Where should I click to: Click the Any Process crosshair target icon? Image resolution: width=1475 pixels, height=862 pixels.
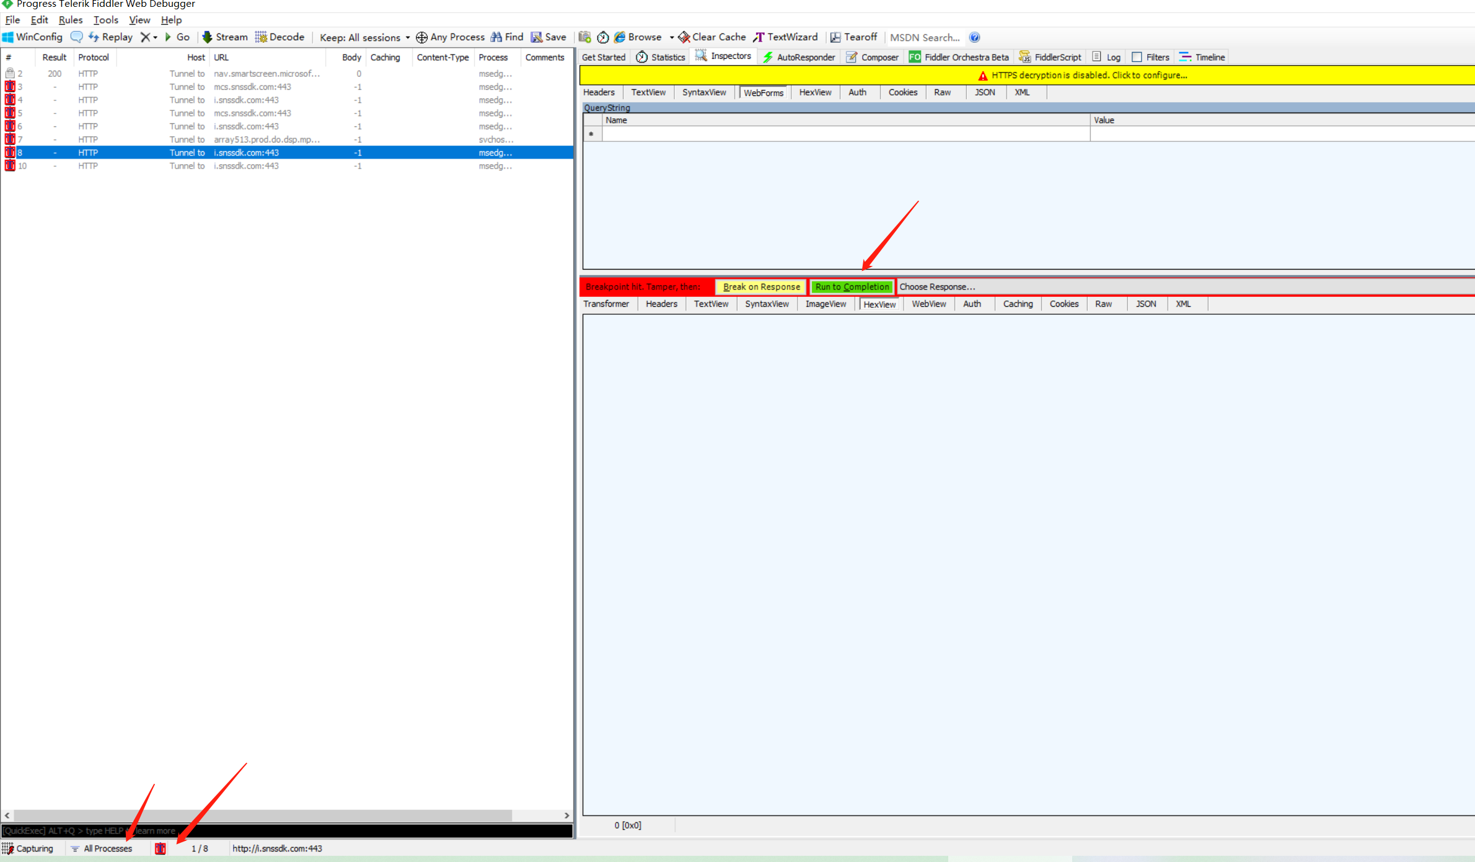pyautogui.click(x=421, y=37)
